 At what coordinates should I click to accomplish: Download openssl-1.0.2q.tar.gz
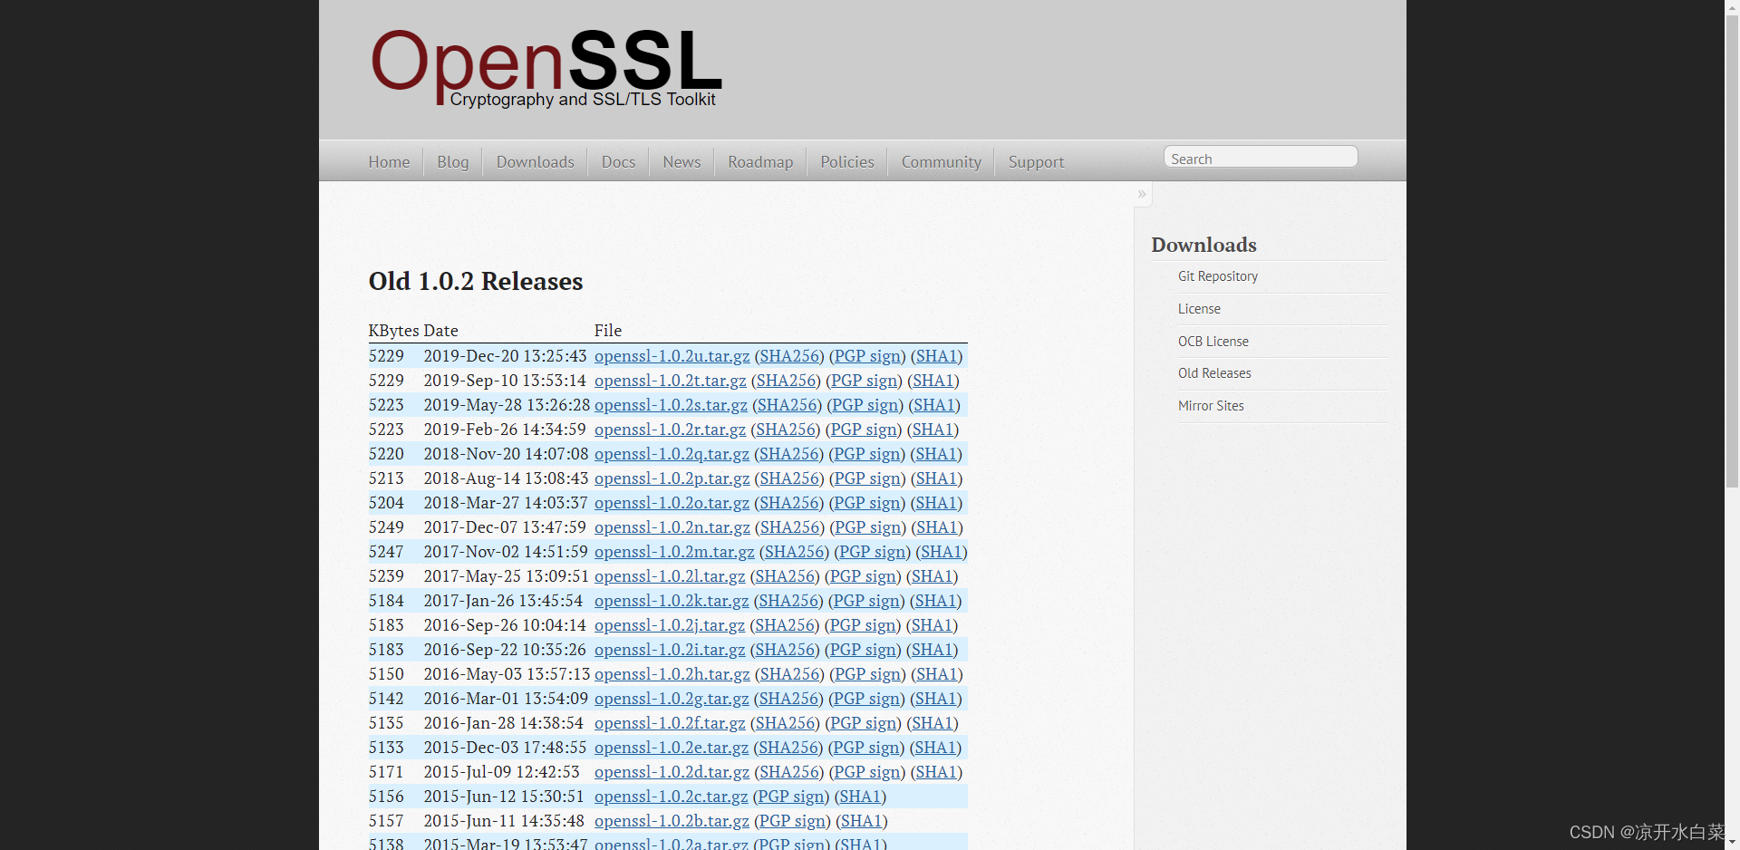tap(672, 454)
